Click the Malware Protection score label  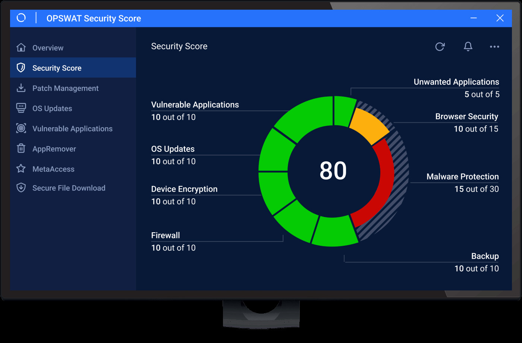point(463,177)
